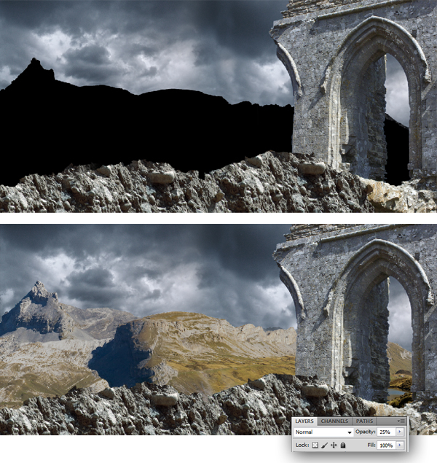Toggle lock position move icon
The width and height of the screenshot is (437, 463).
click(334, 445)
